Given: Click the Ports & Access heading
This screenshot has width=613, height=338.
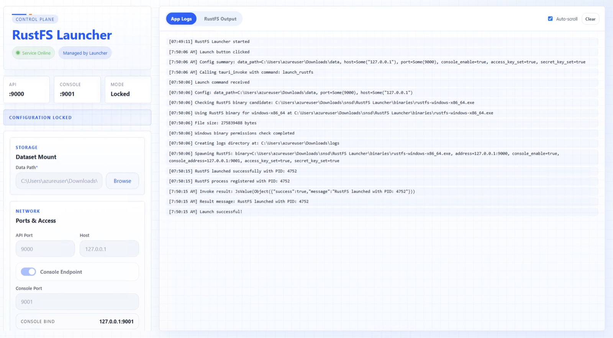Looking at the screenshot, I should tap(36, 221).
